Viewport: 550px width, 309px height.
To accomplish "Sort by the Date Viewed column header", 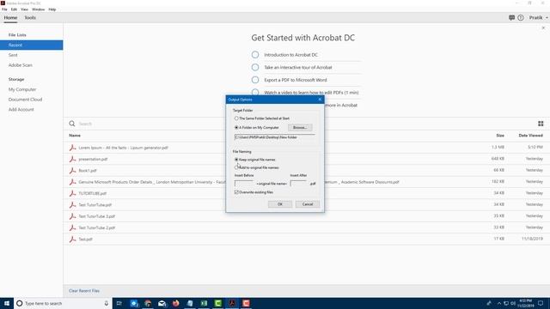I will click(531, 136).
